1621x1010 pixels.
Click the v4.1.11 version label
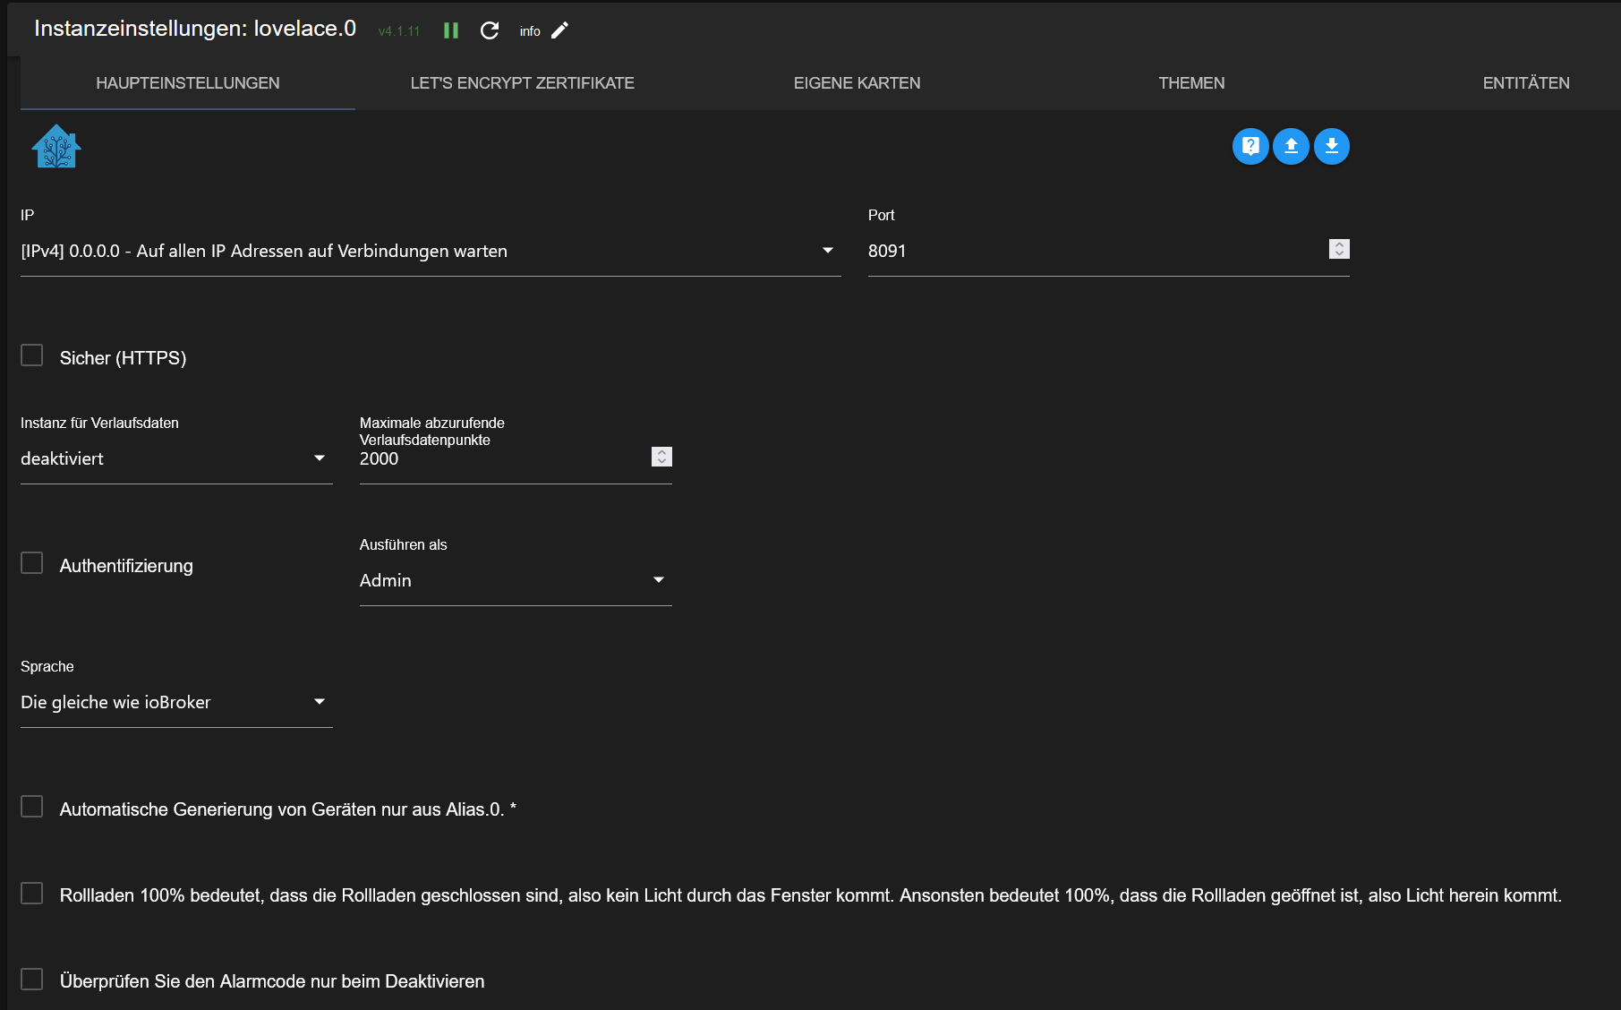coord(399,31)
